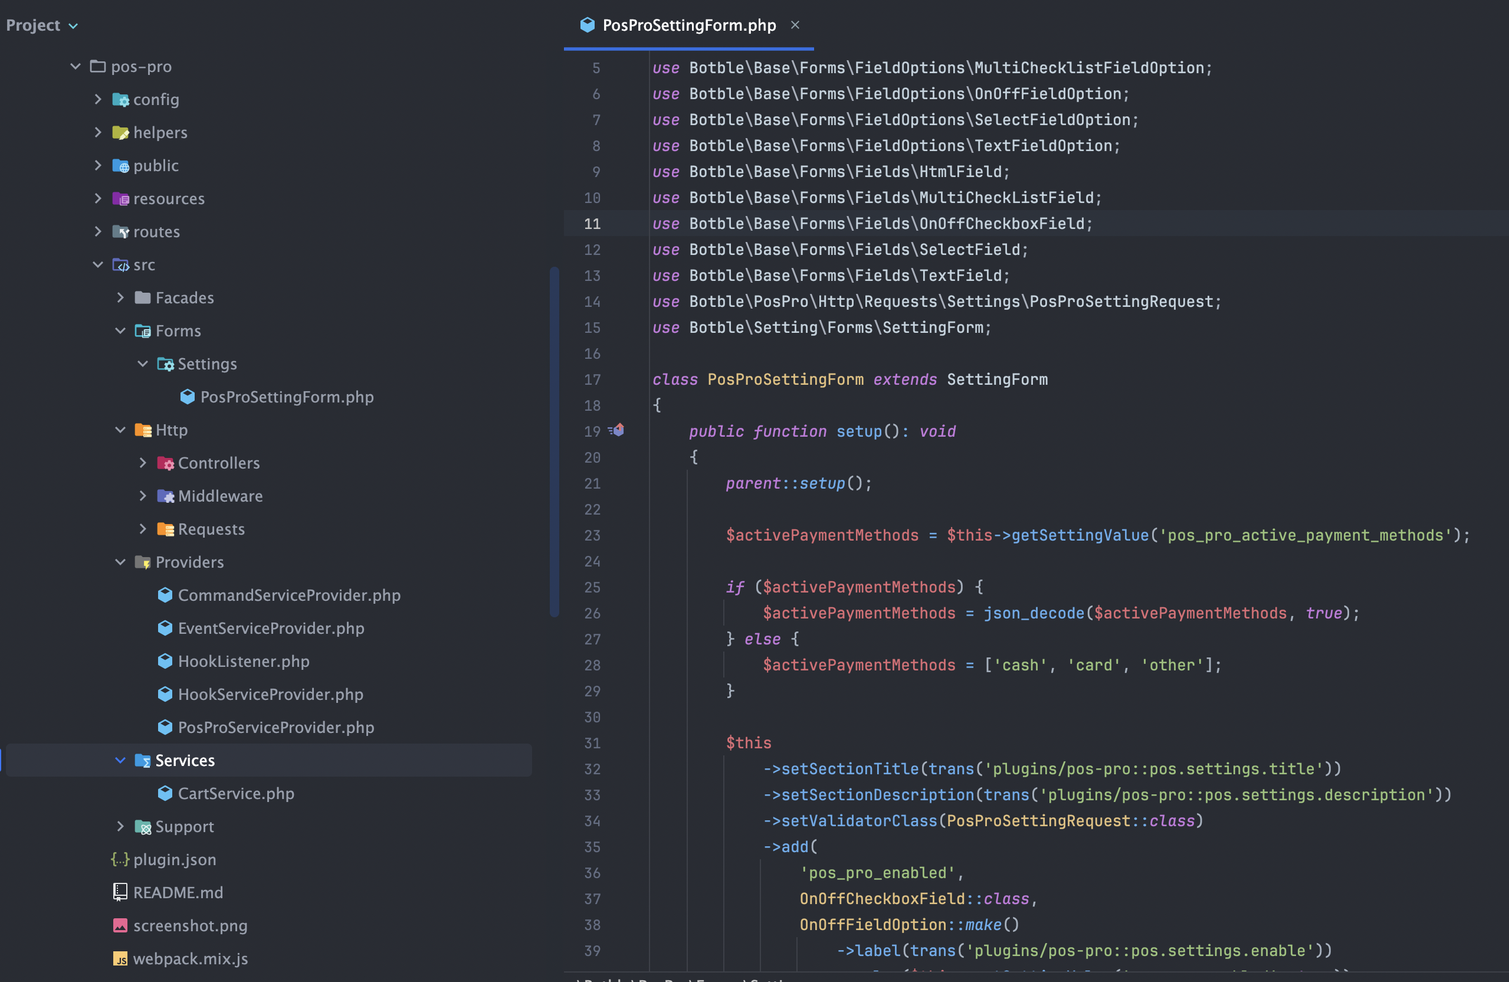
Task: Click the PosProSettingRequest::class reference on line 34
Action: (x=1071, y=821)
